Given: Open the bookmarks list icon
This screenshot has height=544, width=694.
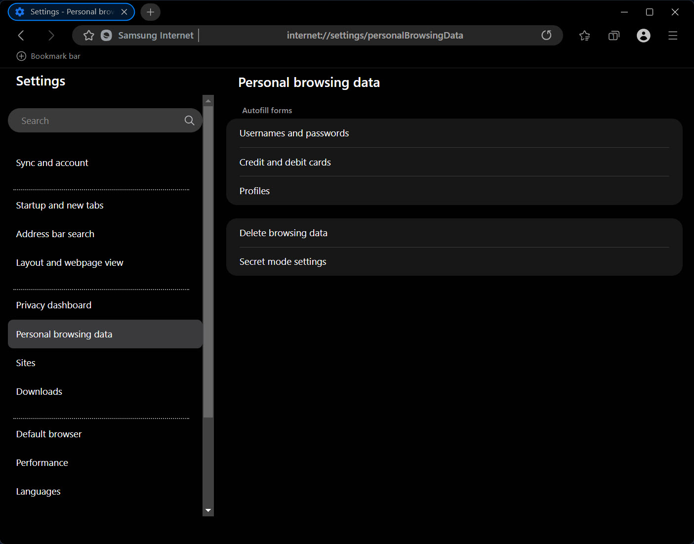Looking at the screenshot, I should [x=584, y=36].
